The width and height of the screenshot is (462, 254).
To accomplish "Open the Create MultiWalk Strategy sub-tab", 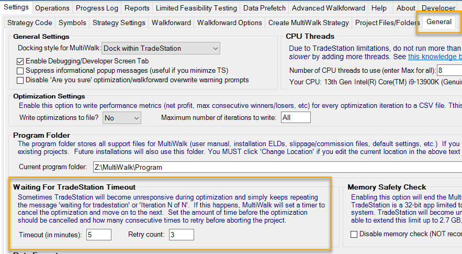I will click(x=308, y=23).
